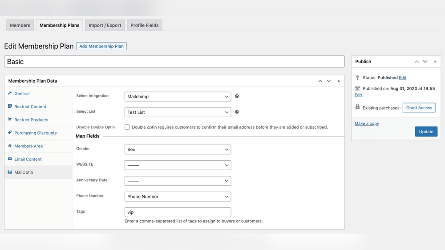Click the Make a copy link

(367, 123)
